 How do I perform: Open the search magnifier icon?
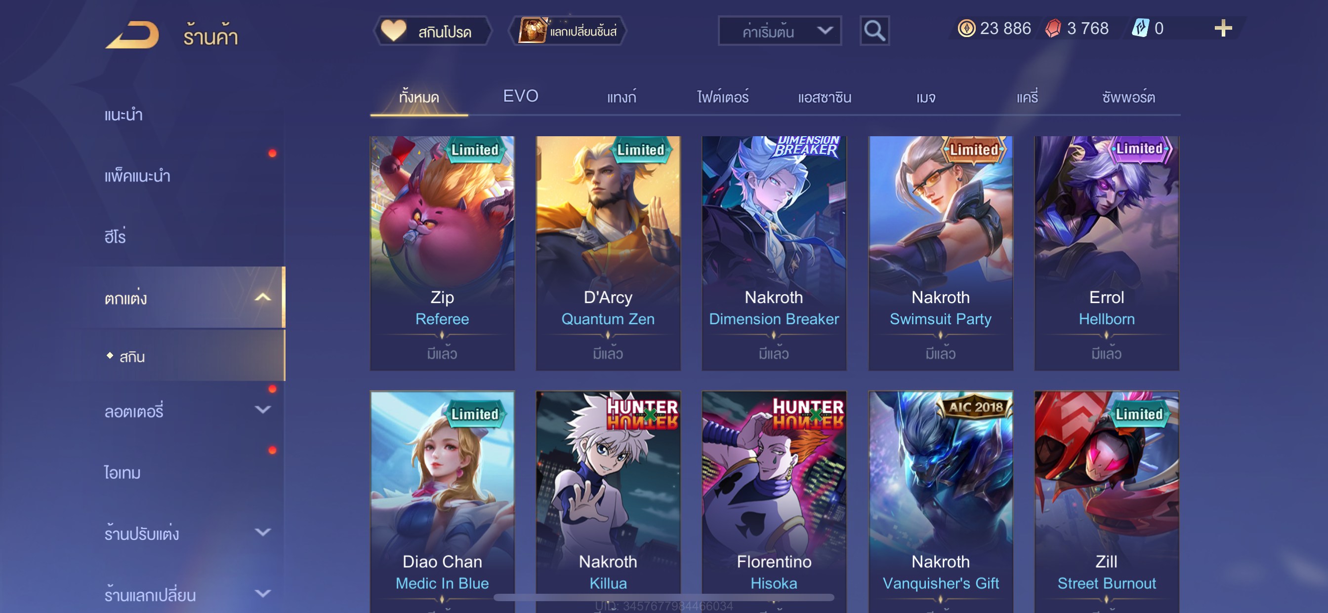point(874,31)
